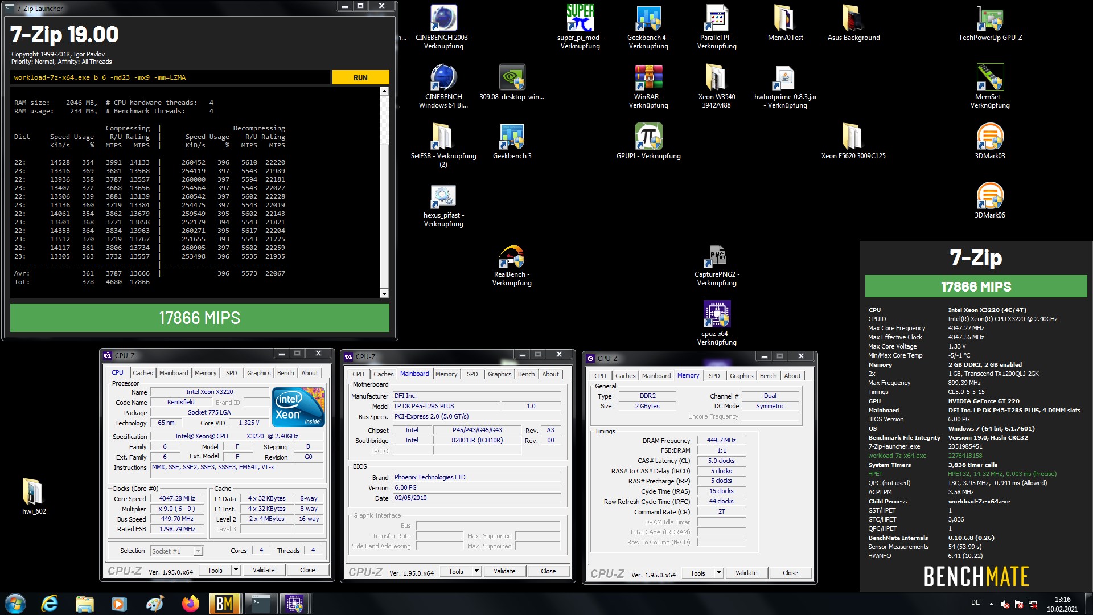Open the Geekbench 4 desktop shortcut
Image resolution: width=1093 pixels, height=615 pixels.
coord(648,27)
